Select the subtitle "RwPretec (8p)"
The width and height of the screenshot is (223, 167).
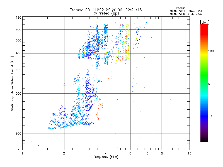[106, 13]
